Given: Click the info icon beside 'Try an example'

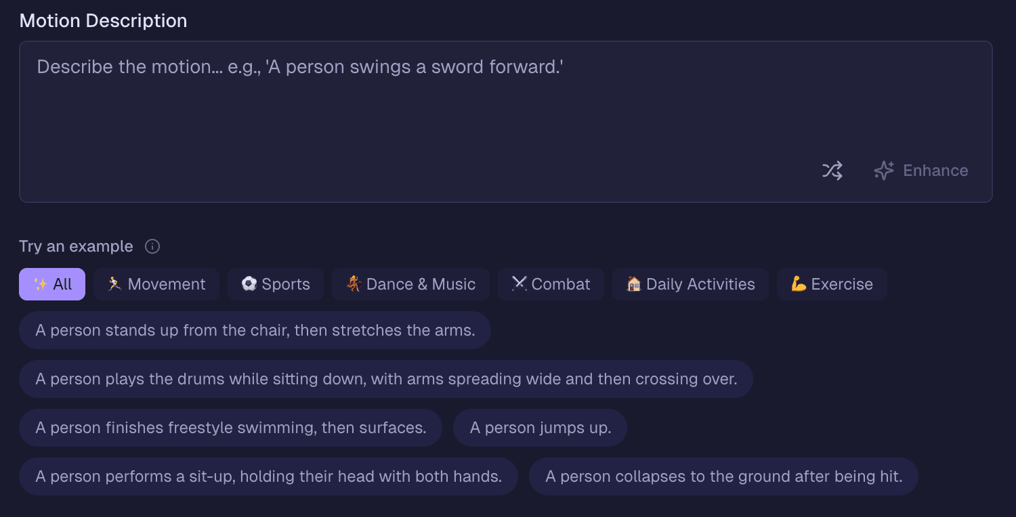Looking at the screenshot, I should (152, 246).
